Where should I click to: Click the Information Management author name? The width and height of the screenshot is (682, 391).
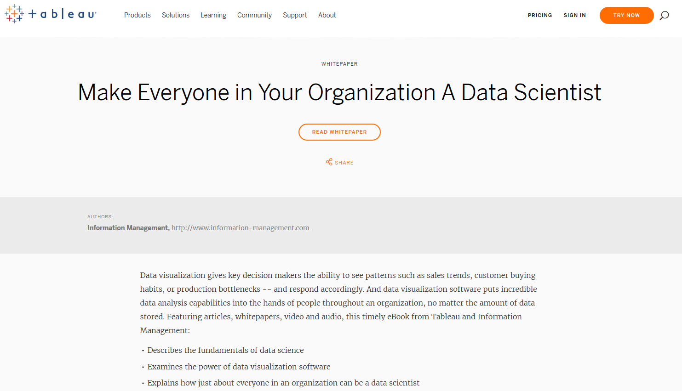tap(128, 228)
